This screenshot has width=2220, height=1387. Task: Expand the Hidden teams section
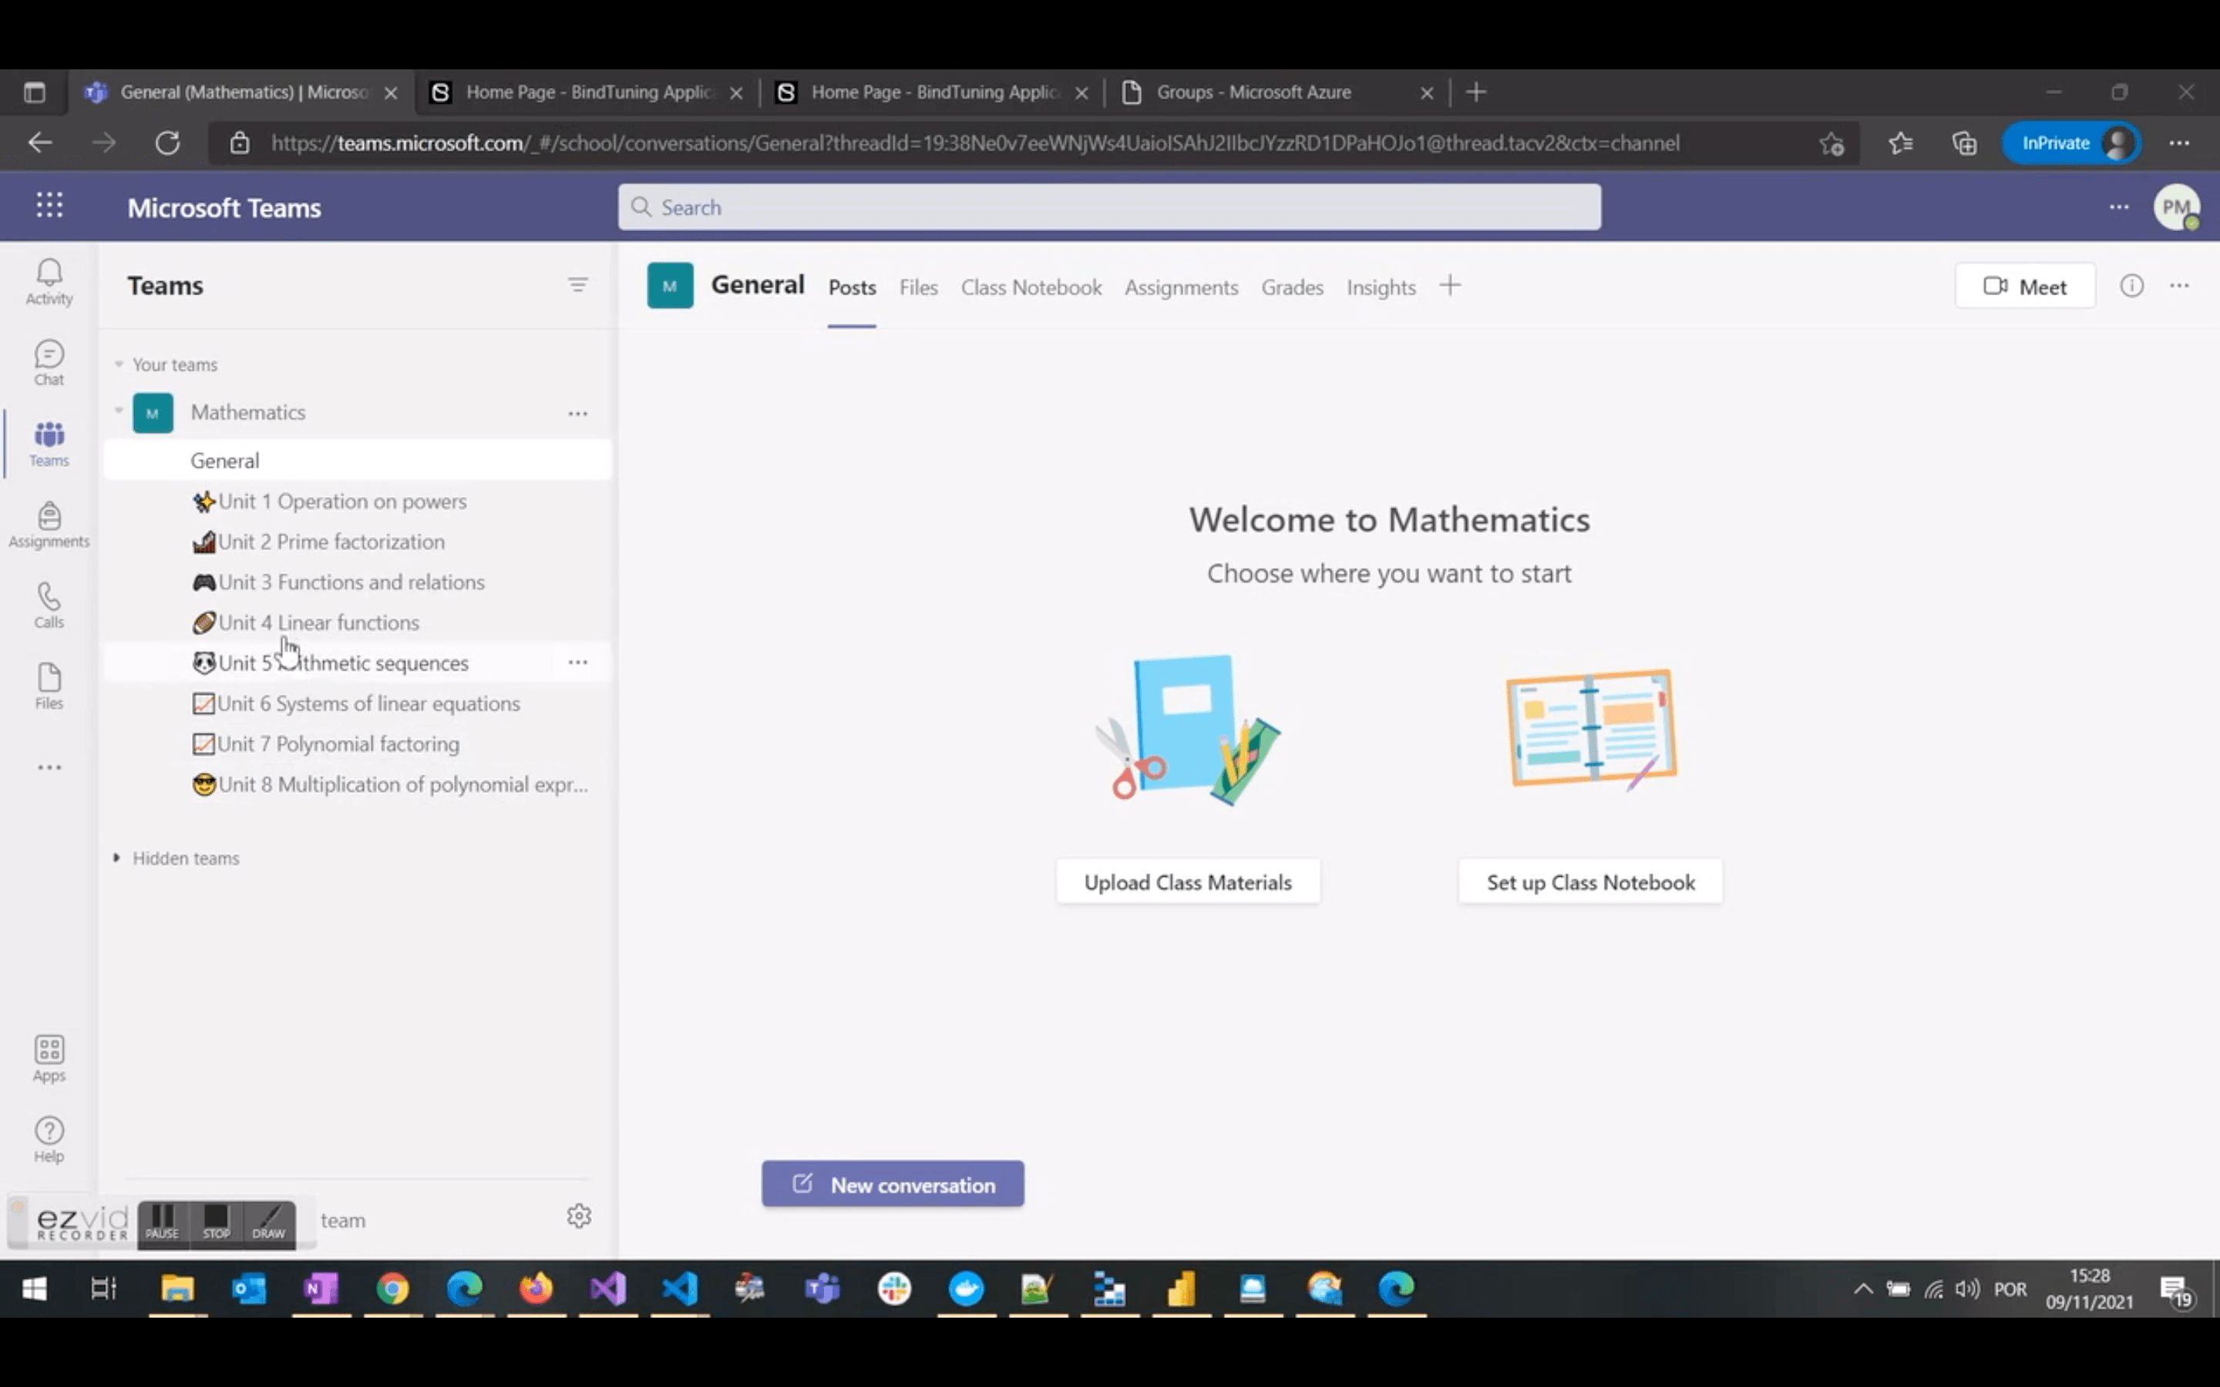pos(116,858)
